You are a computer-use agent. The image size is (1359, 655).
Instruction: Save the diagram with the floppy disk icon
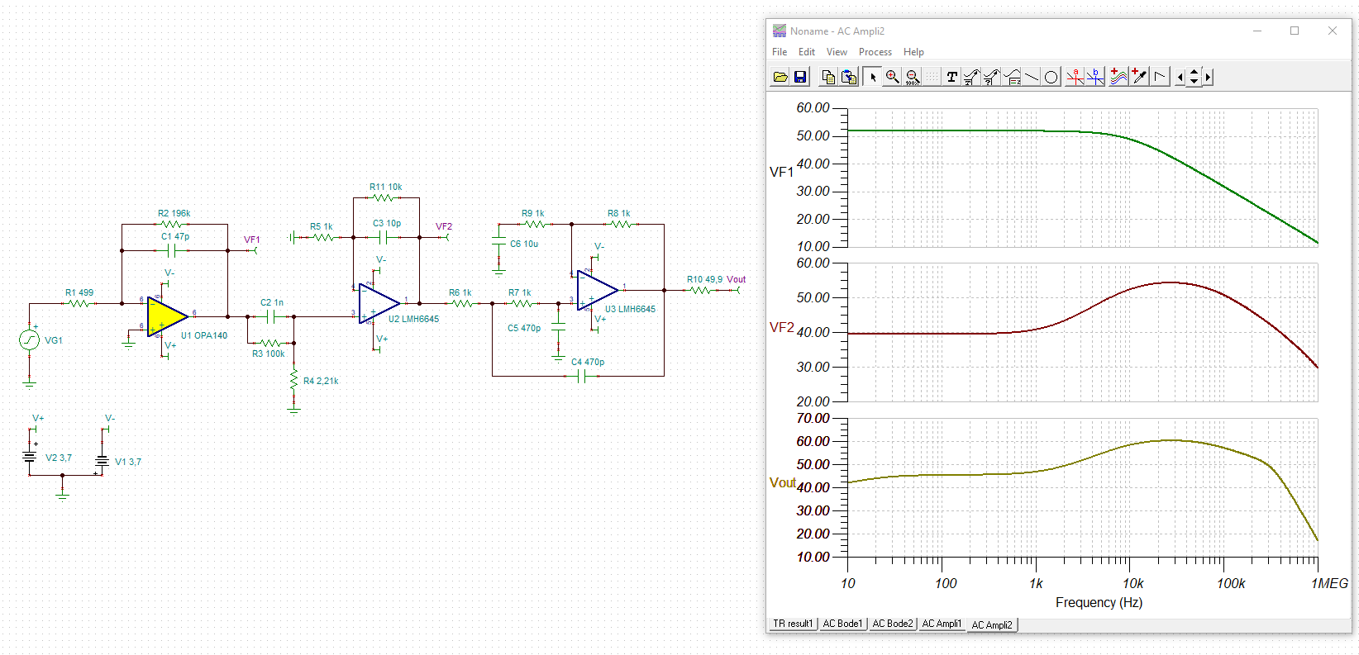click(800, 77)
